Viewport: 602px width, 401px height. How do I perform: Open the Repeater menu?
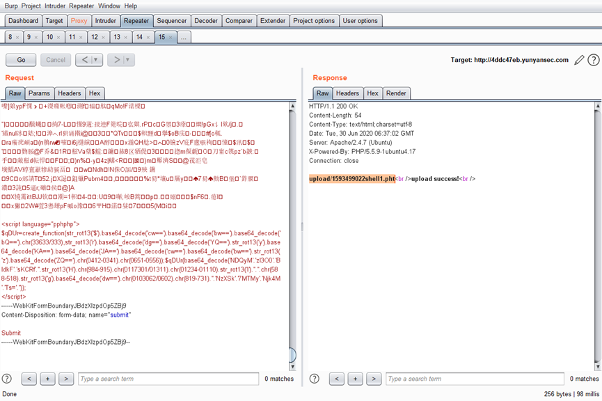(81, 6)
